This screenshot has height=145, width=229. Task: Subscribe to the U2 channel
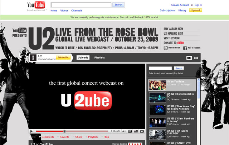coord(63,57)
